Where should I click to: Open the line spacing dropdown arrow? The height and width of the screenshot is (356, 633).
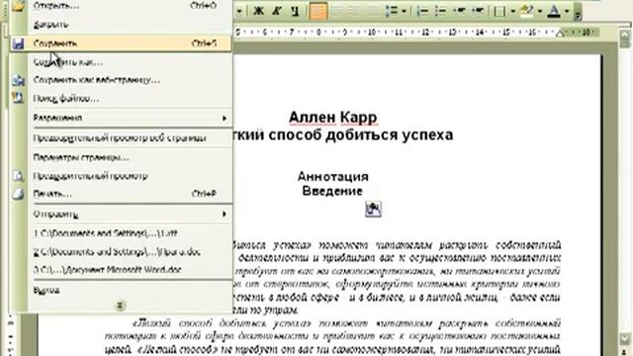(404, 11)
